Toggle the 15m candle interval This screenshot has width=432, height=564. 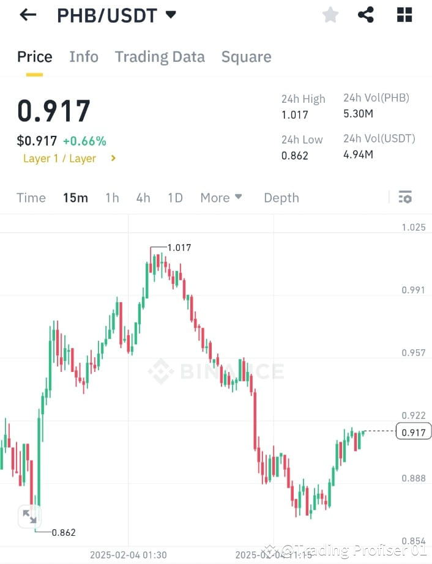[x=75, y=198]
